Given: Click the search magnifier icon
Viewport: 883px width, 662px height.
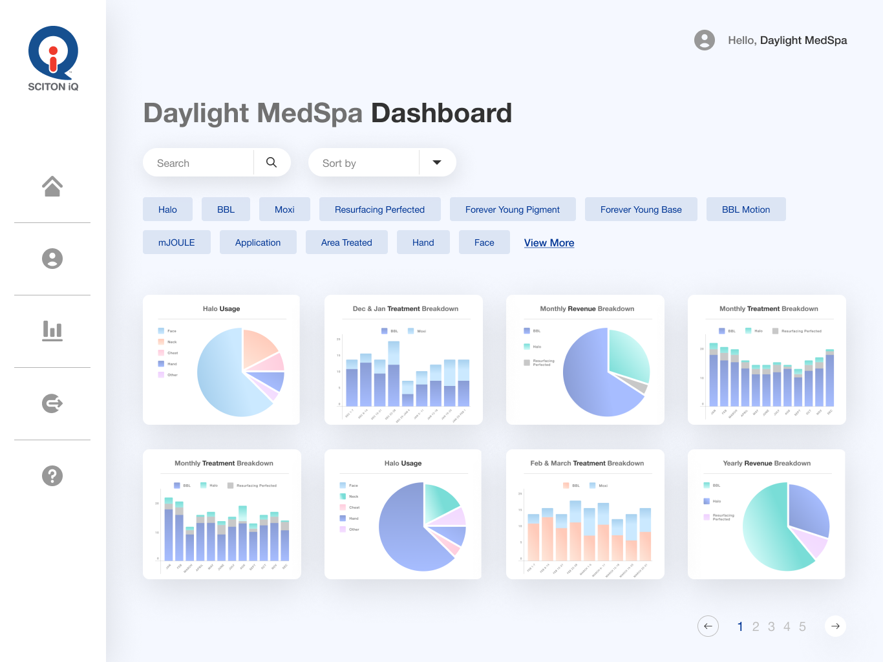Looking at the screenshot, I should (x=271, y=163).
